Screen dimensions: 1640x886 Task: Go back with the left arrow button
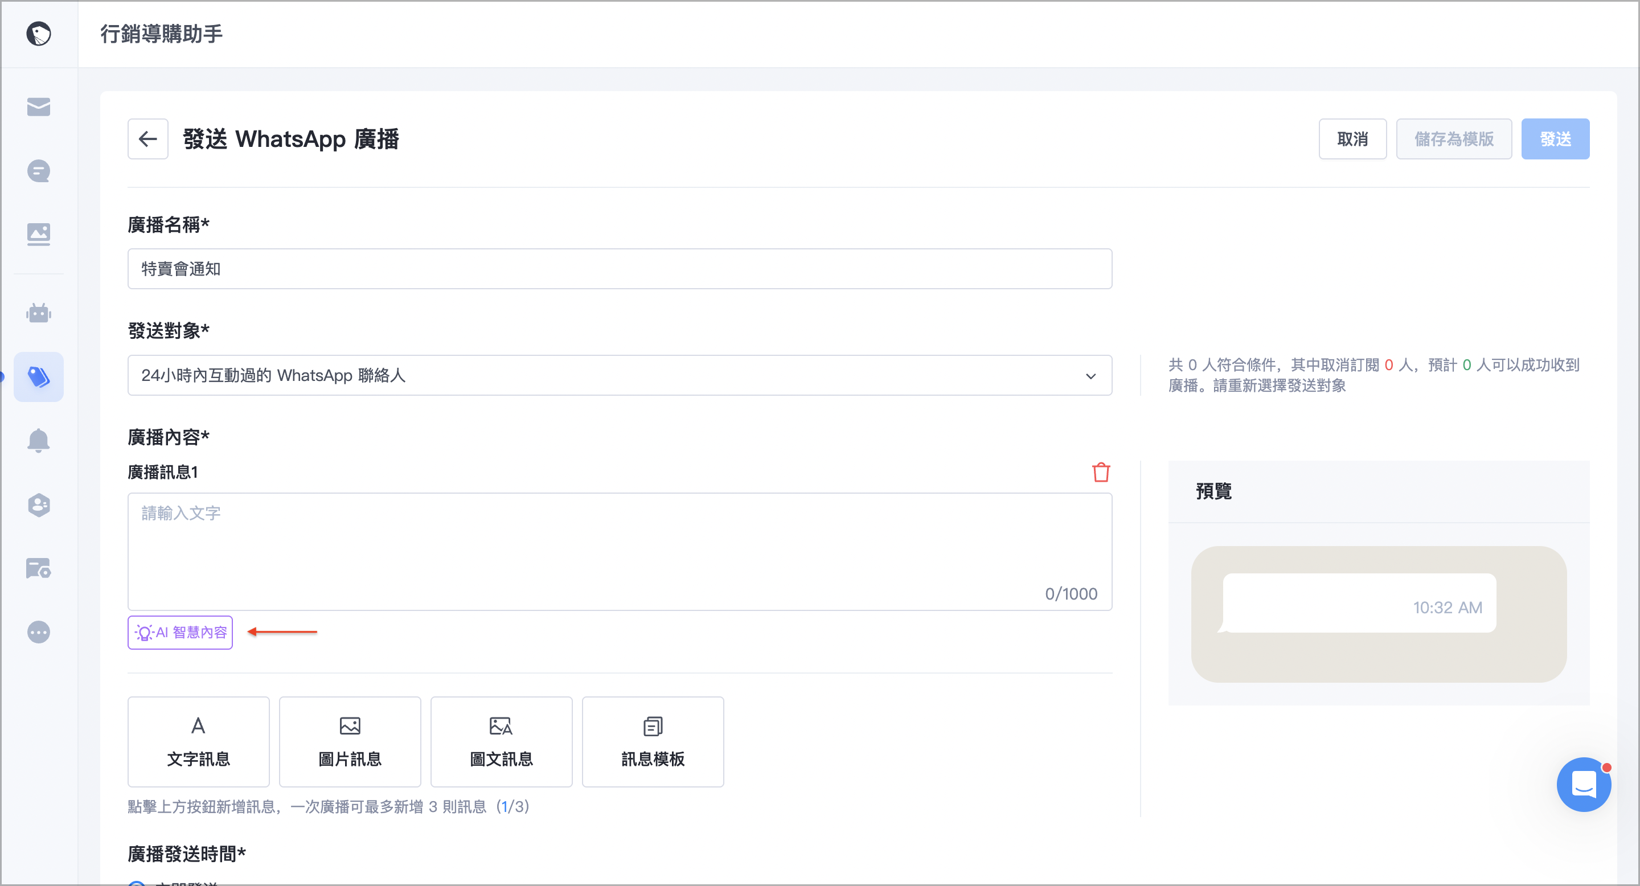coord(147,139)
